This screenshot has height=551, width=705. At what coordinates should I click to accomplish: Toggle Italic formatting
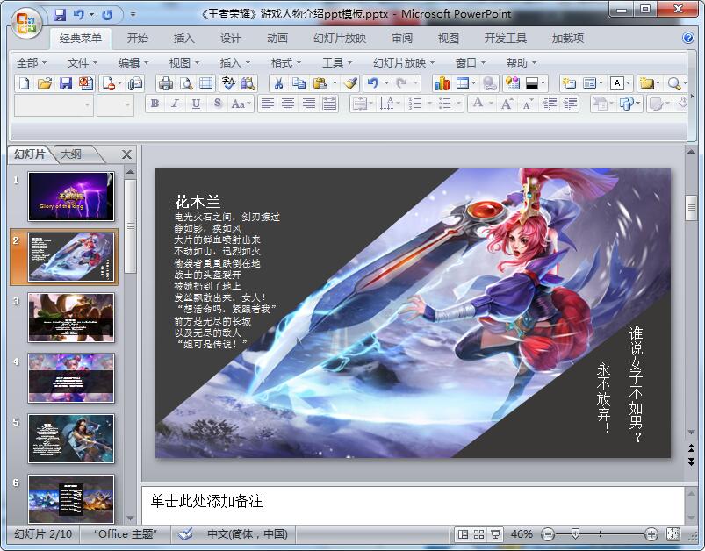[x=175, y=104]
